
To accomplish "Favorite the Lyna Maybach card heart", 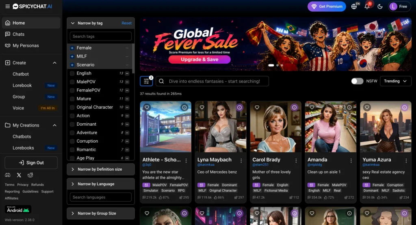I will [202, 107].
